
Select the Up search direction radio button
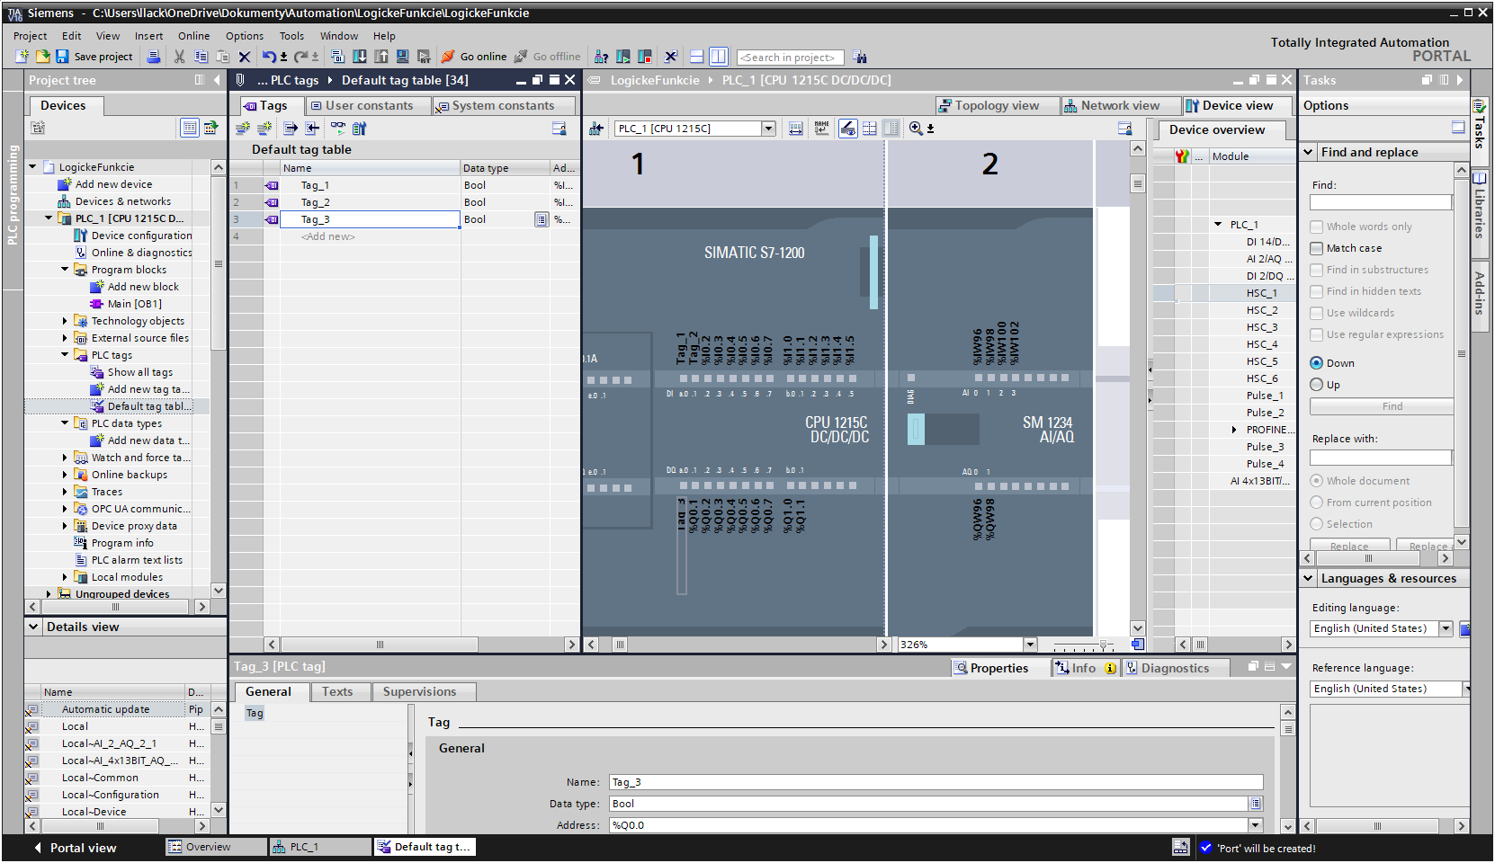[x=1317, y=385]
